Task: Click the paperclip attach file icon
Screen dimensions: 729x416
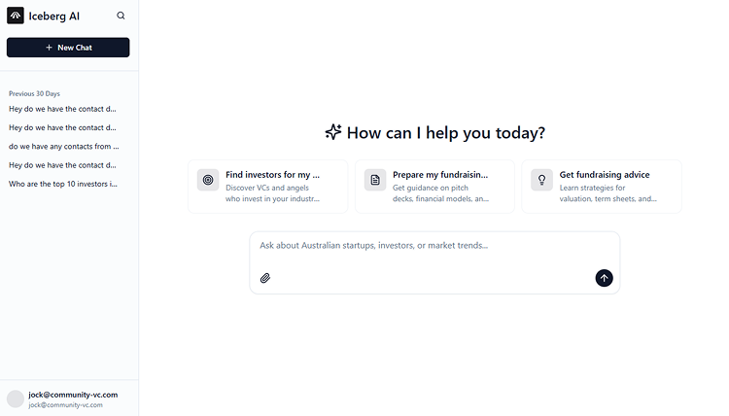Action: point(265,278)
